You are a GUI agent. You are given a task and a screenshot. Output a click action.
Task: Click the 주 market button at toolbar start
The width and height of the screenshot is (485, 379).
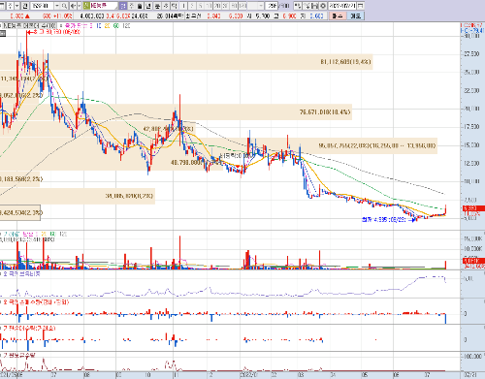(10, 6)
